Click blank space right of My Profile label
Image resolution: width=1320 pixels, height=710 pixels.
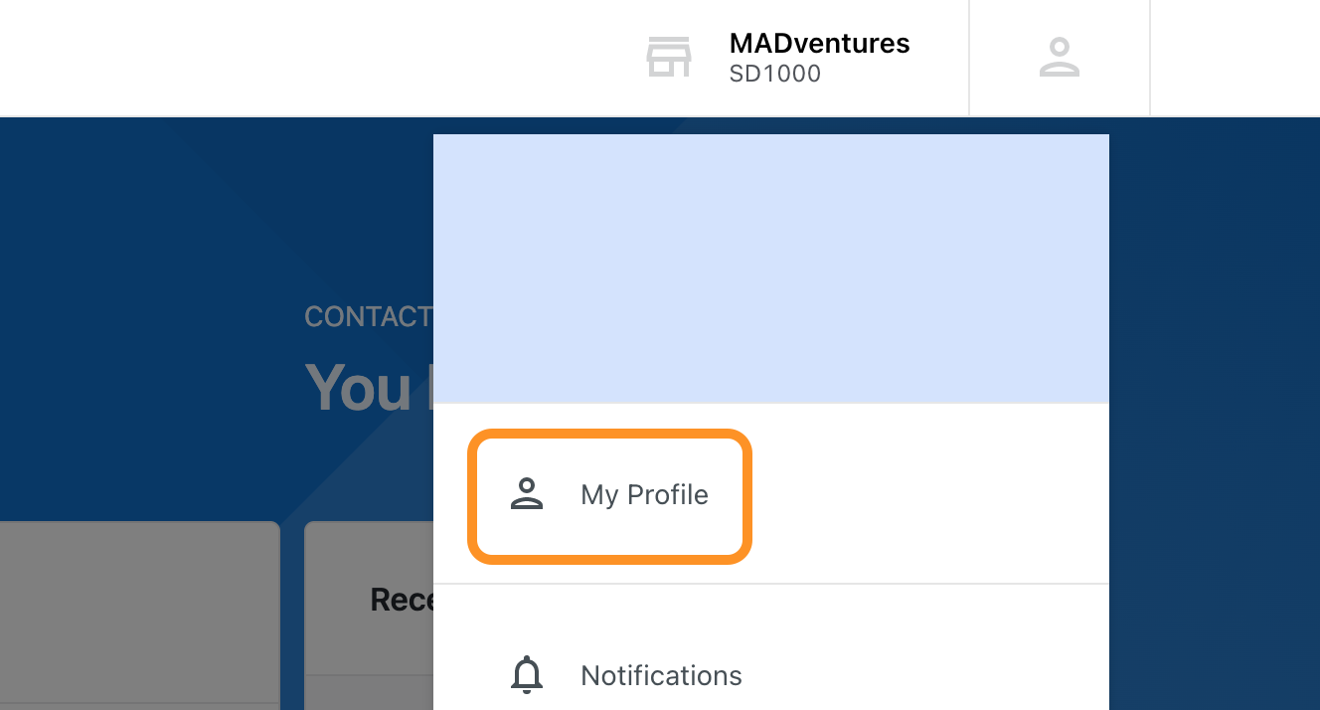click(924, 494)
